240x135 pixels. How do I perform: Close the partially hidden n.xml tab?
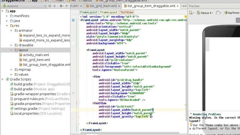81,6
